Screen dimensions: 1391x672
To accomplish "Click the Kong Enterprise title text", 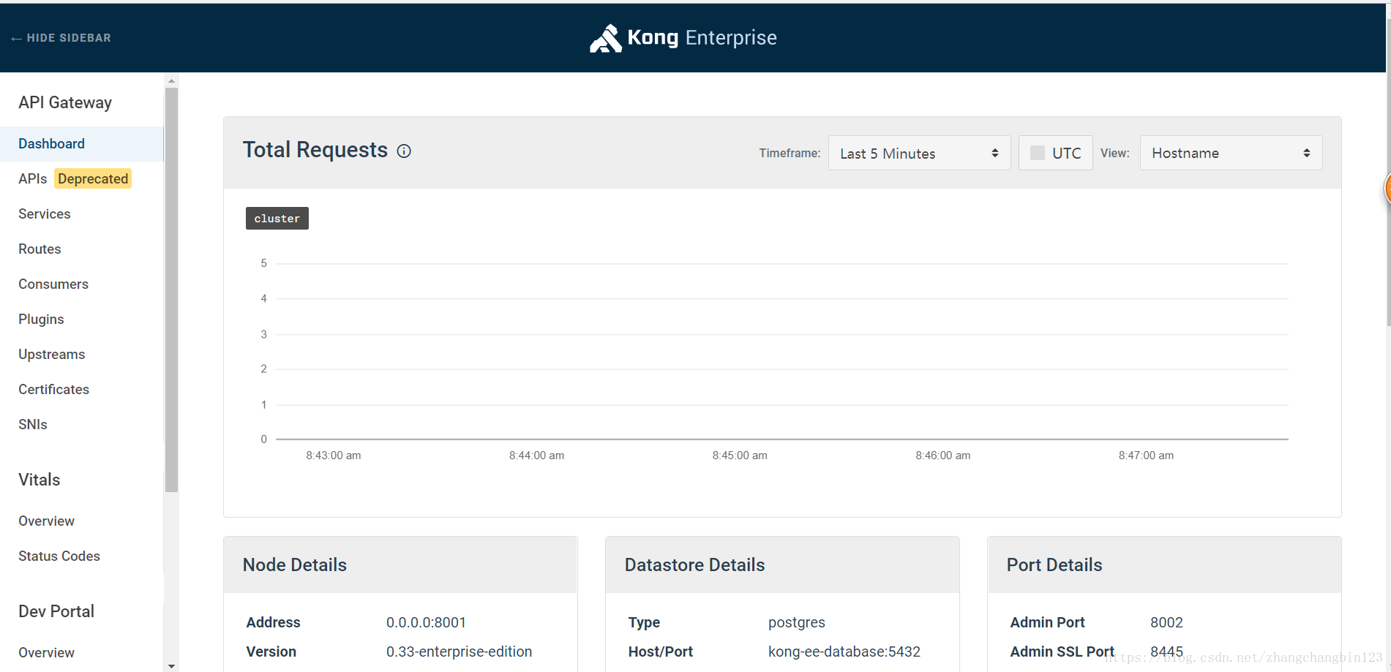I will (702, 38).
